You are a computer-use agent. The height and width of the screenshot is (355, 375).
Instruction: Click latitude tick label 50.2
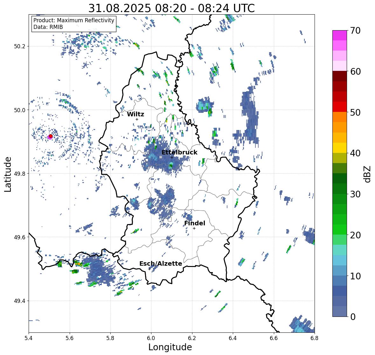click(x=19, y=46)
